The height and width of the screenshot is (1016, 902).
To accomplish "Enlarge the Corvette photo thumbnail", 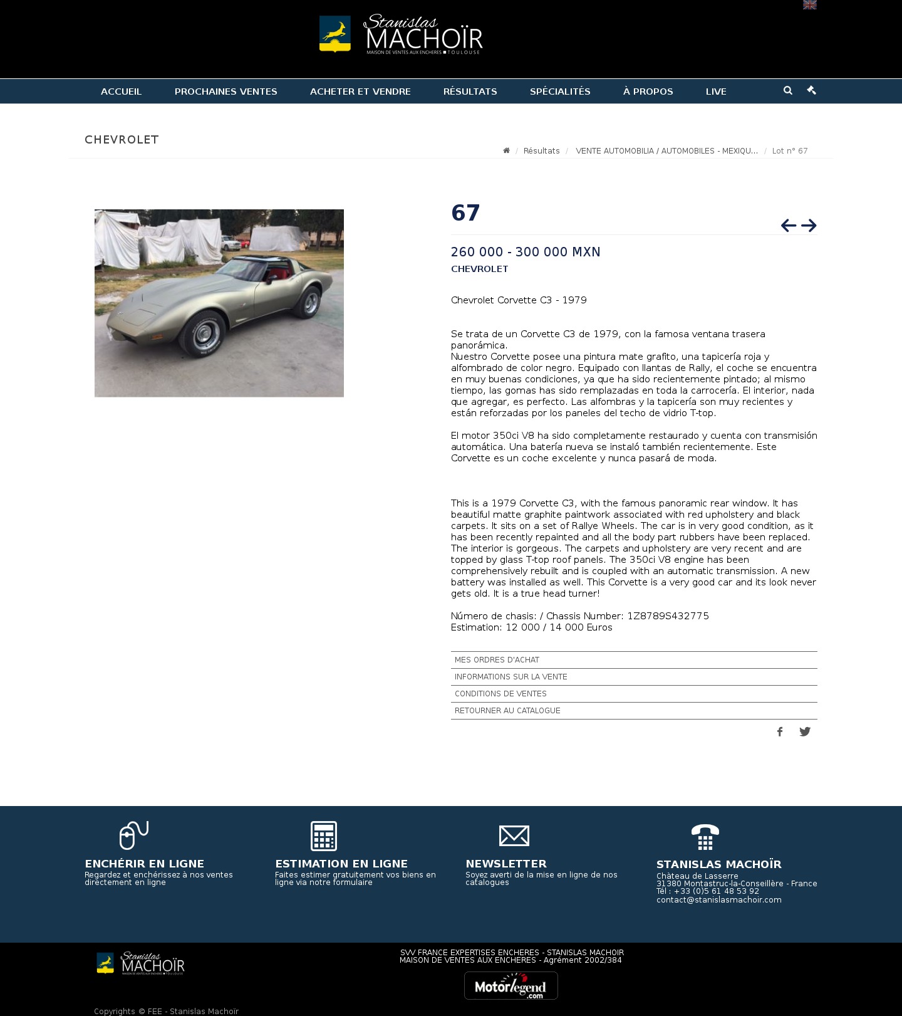I will (x=219, y=303).
